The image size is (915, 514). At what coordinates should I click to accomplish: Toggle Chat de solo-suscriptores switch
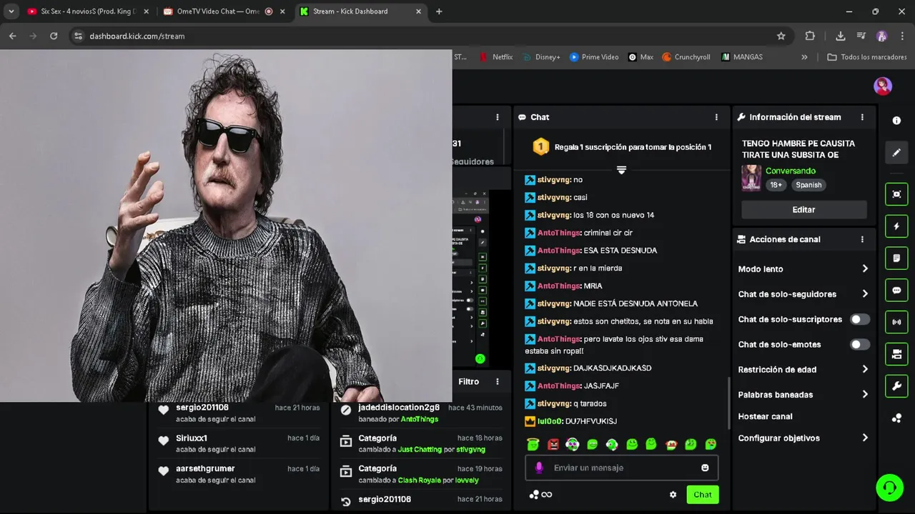[860, 319]
